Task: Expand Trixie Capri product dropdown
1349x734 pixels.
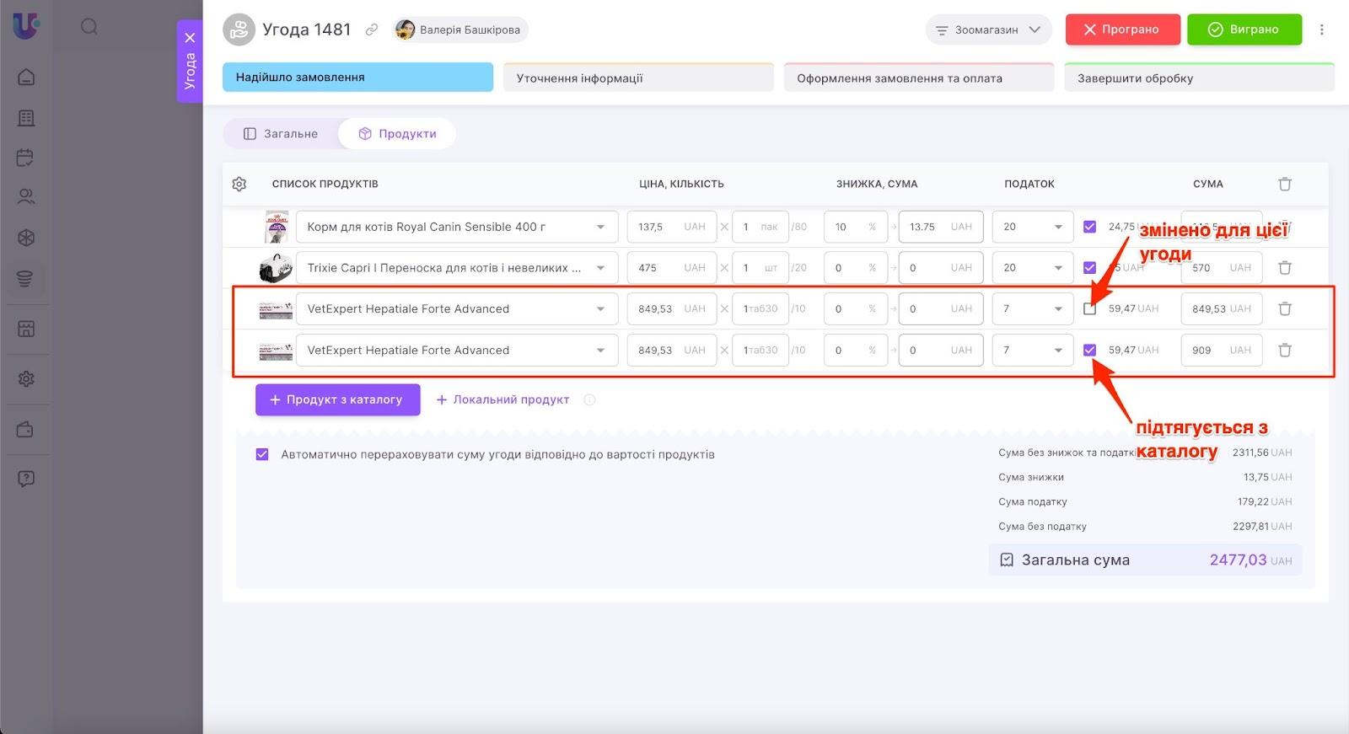Action: (x=600, y=268)
